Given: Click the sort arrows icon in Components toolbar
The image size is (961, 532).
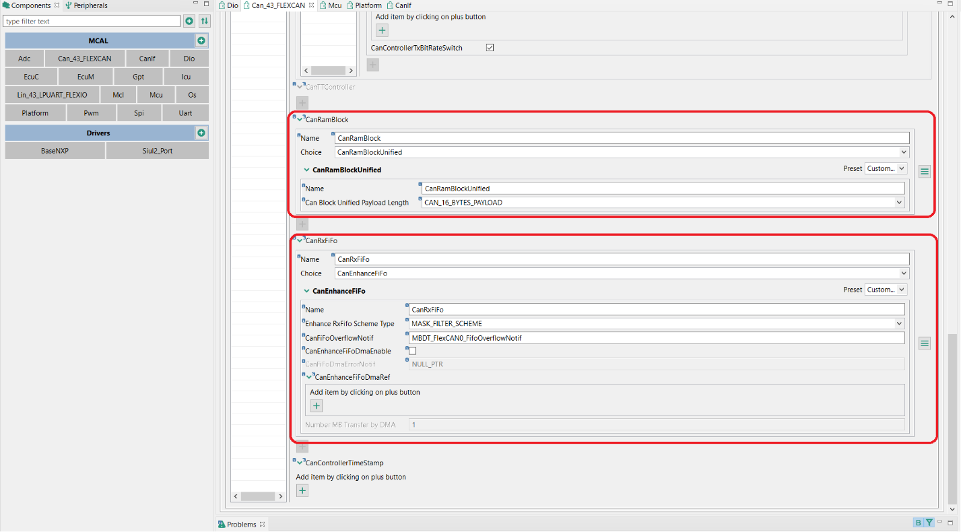Looking at the screenshot, I should point(204,21).
